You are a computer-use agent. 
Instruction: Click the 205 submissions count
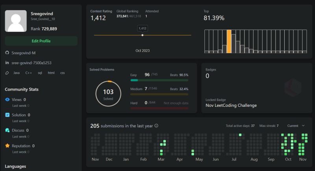[x=95, y=126]
